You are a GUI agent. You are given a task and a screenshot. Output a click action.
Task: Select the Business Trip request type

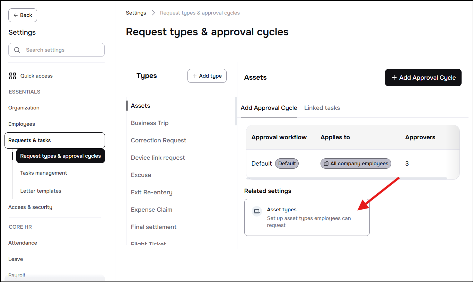click(x=150, y=123)
